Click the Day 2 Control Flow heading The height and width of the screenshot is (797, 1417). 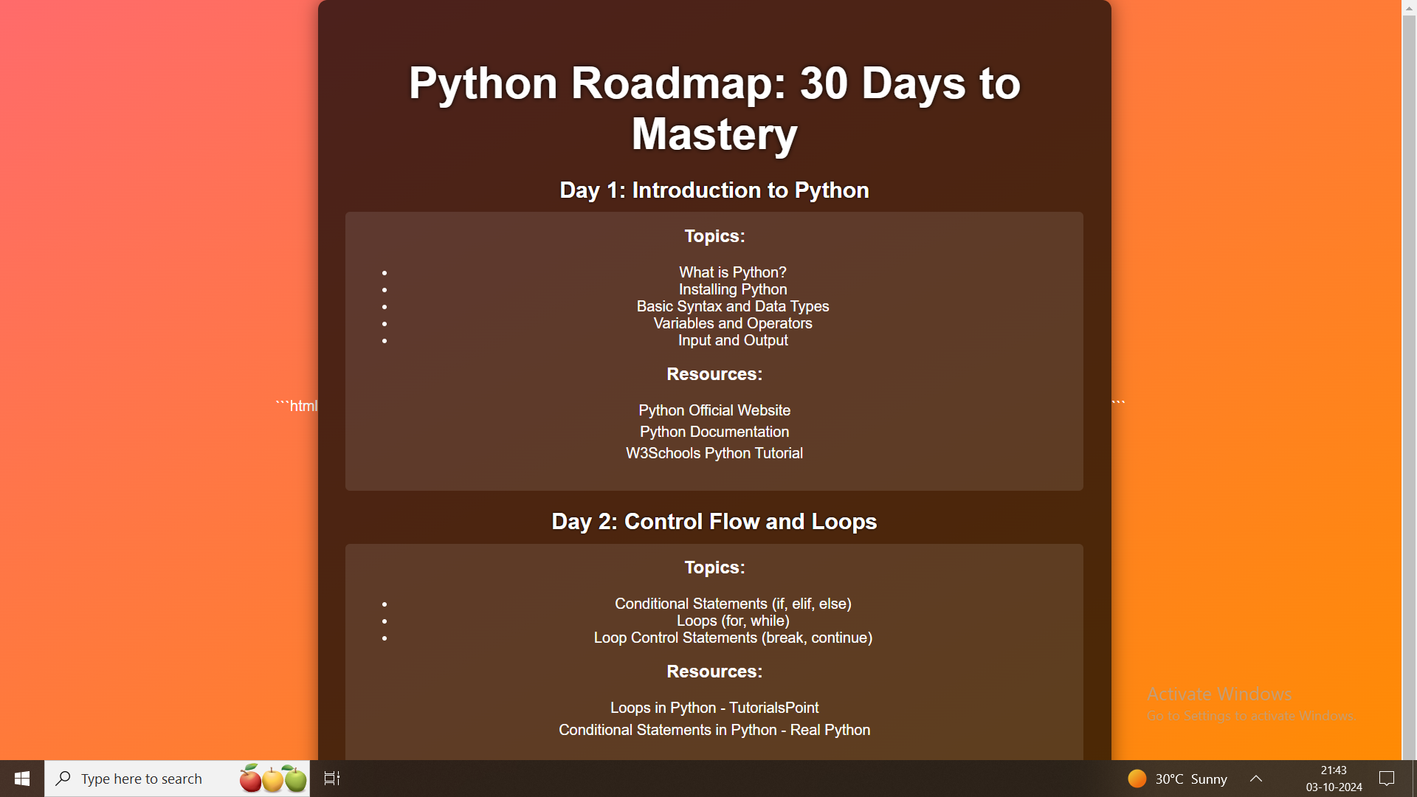pos(714,522)
